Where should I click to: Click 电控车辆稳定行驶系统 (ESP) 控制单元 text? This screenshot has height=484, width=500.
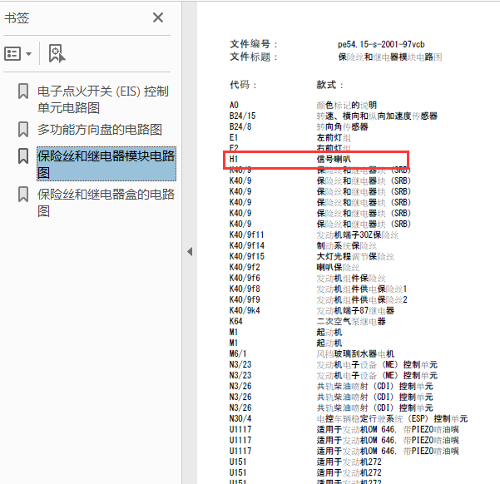[392, 418]
